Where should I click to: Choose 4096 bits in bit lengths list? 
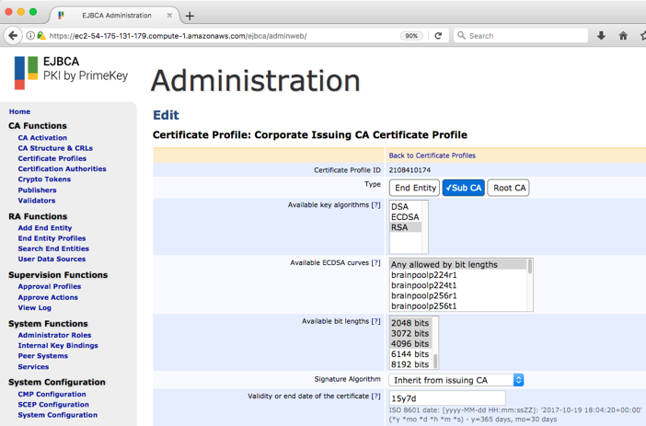(410, 344)
